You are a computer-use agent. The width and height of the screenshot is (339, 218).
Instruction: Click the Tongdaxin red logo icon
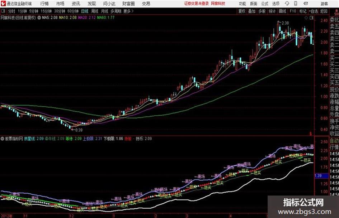click(4, 4)
